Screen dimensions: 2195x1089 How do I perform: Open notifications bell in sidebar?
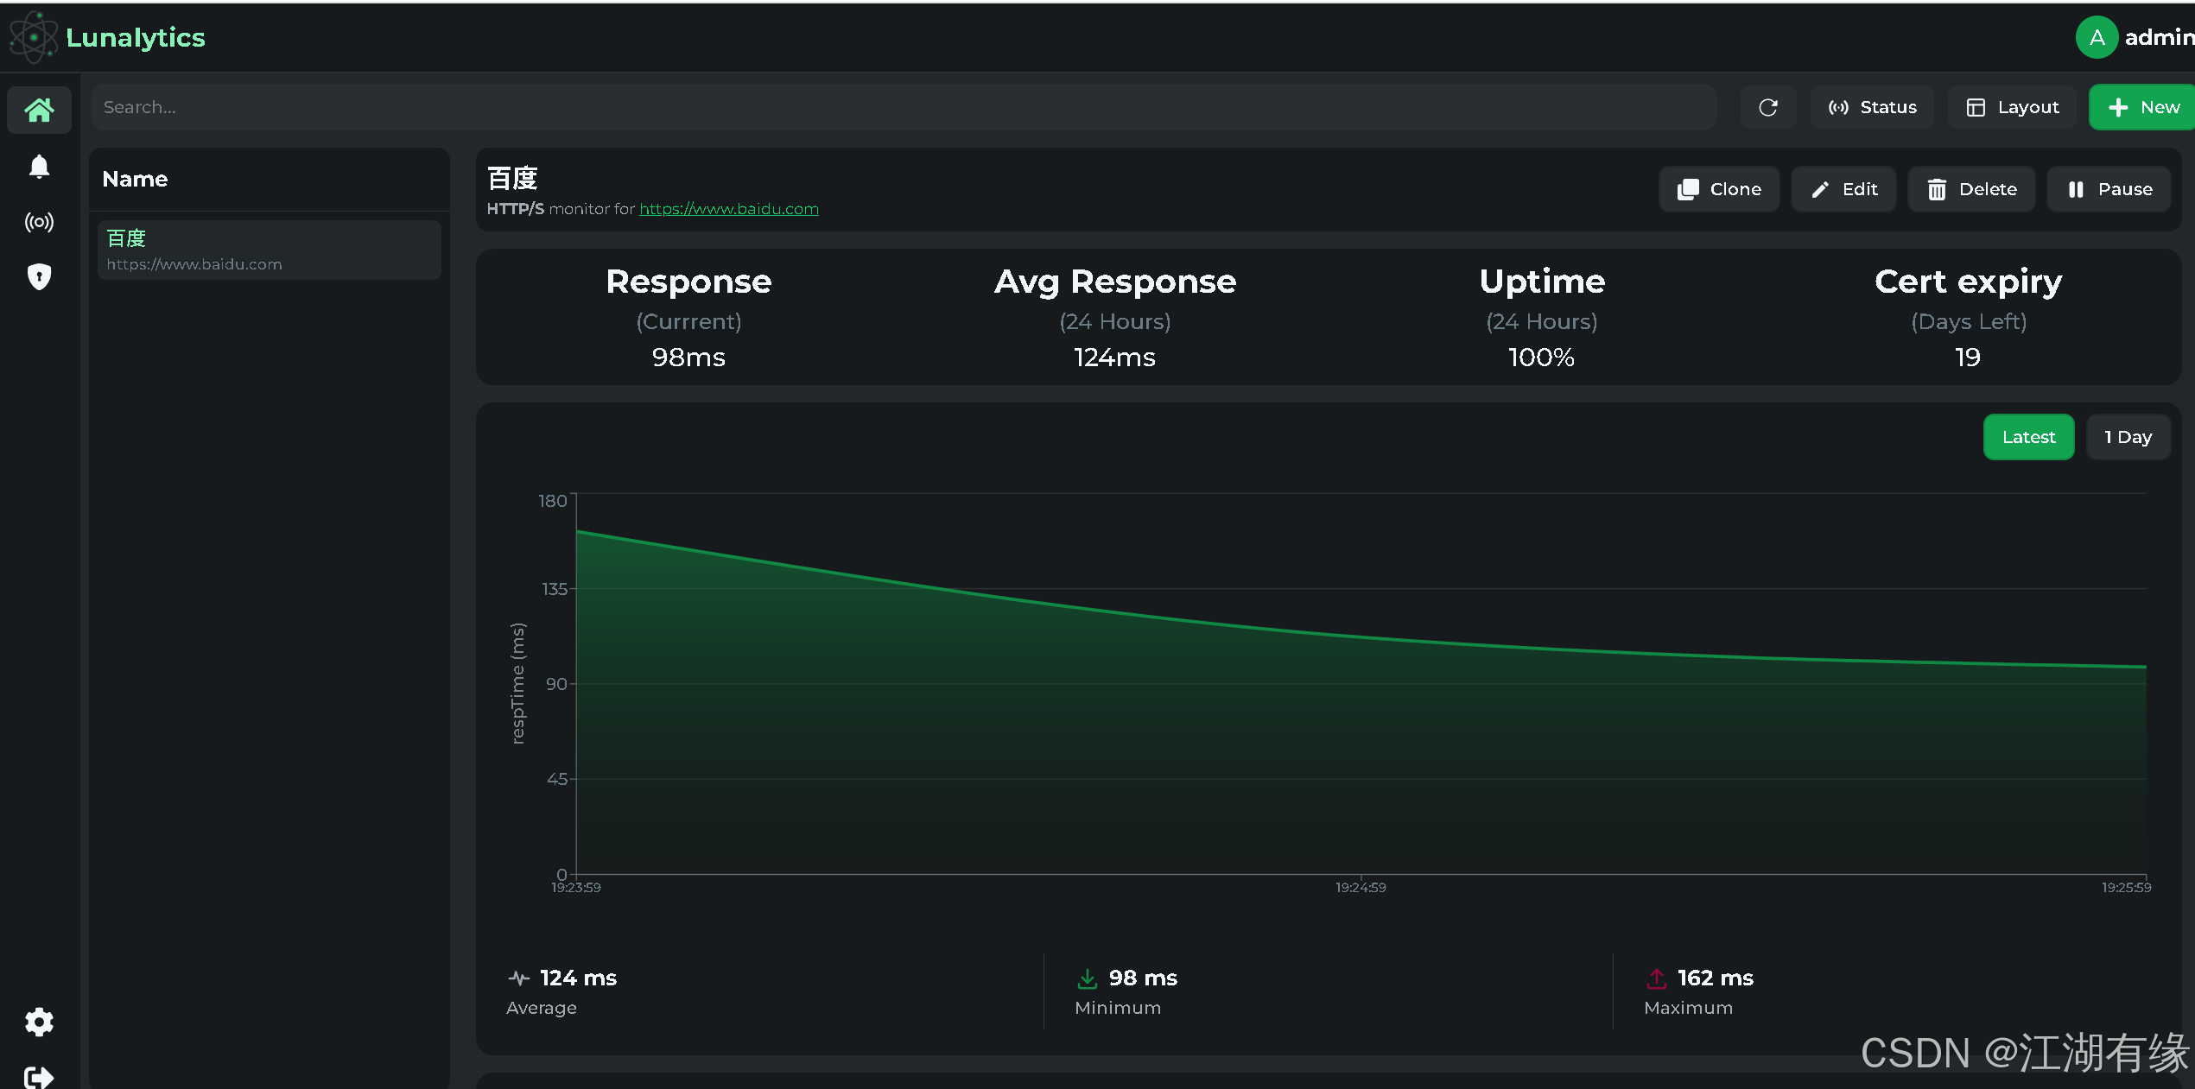tap(39, 166)
